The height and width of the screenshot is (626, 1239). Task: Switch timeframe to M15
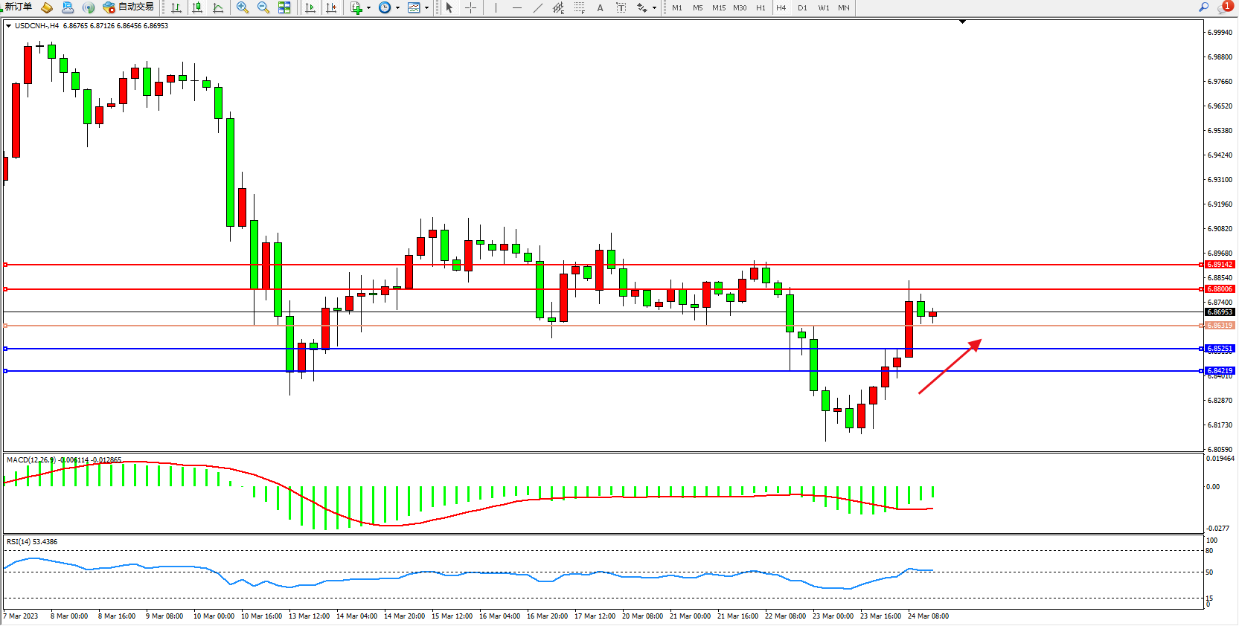coord(718,7)
